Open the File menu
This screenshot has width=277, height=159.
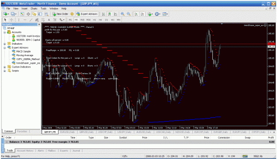click(8, 8)
